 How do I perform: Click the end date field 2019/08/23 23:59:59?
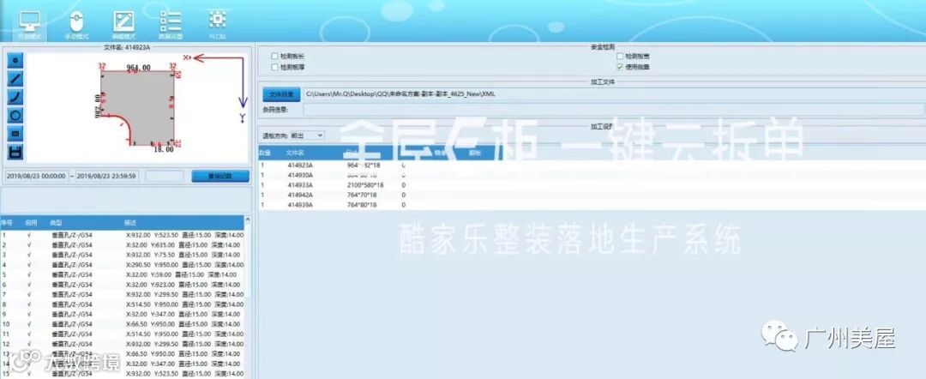tap(107, 176)
